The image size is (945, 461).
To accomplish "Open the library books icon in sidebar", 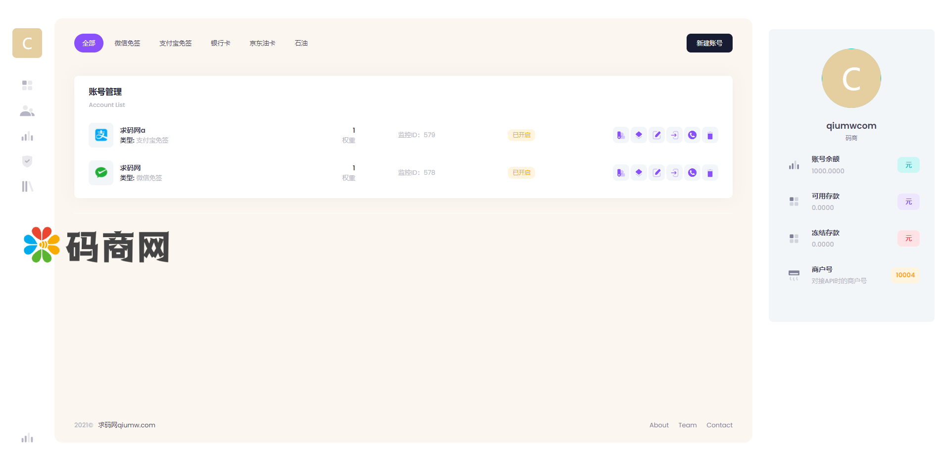I will click(27, 187).
